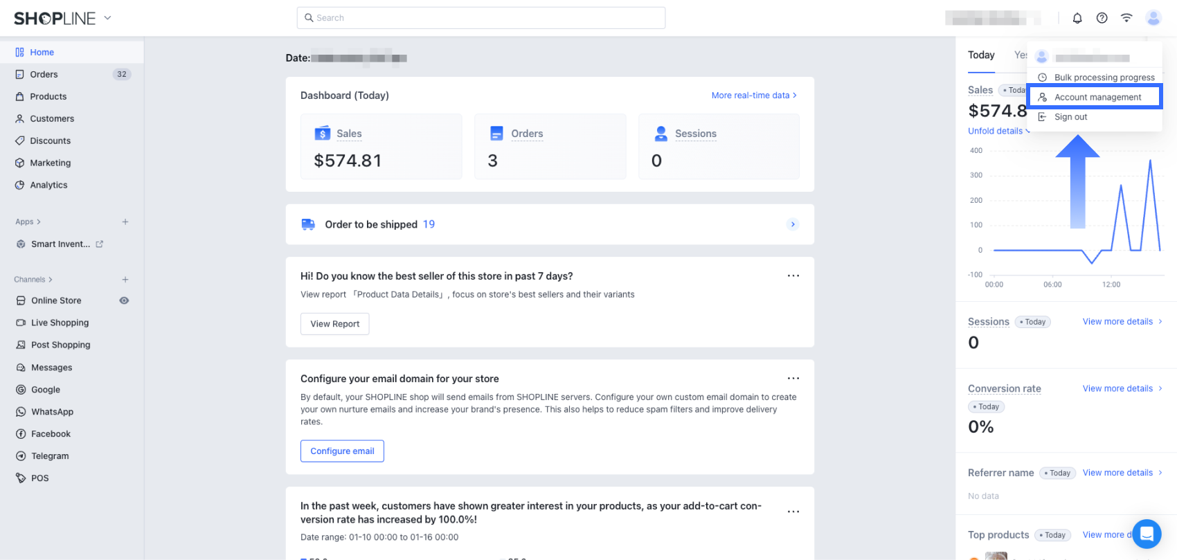Open the help question mark icon

(1102, 18)
